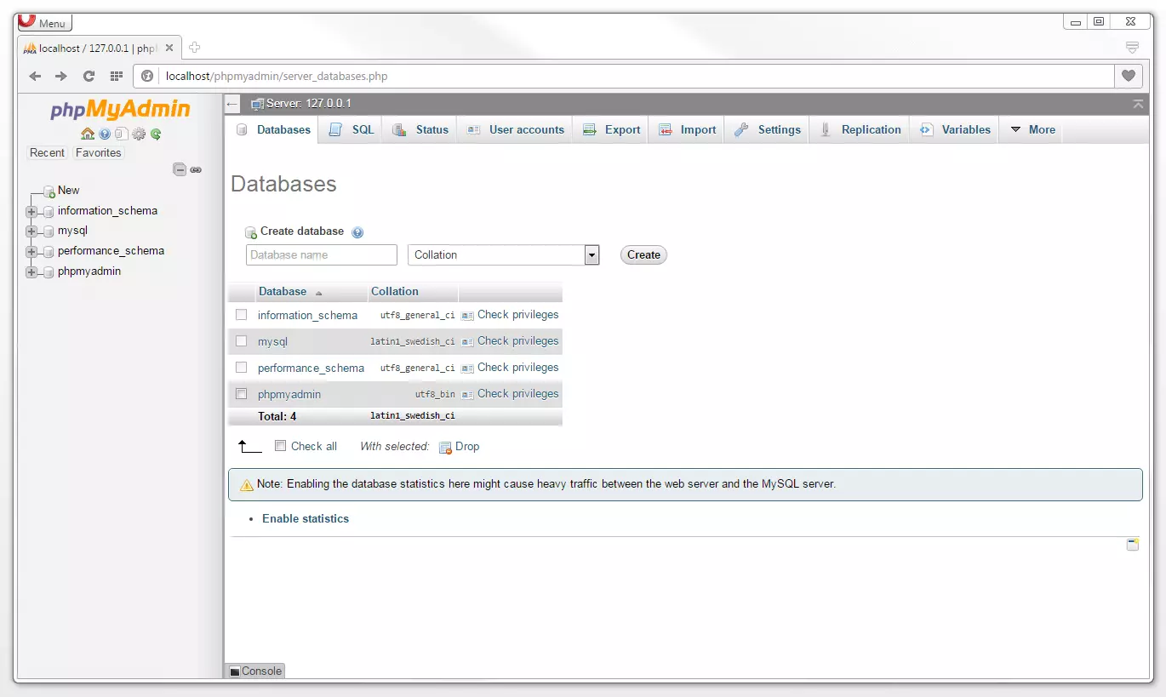Viewport: 1166px width, 697px height.
Task: Click inside the Database name input field
Action: click(x=321, y=254)
